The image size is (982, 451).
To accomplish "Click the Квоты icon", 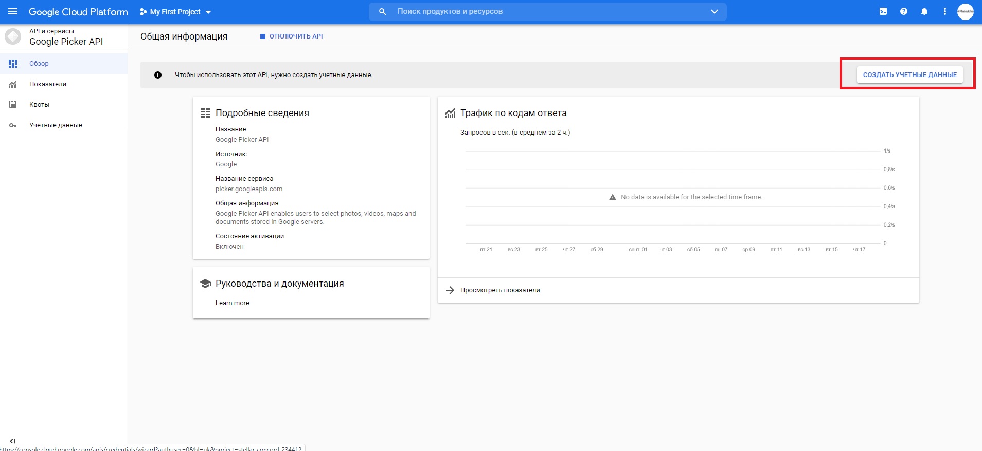I will tap(13, 105).
